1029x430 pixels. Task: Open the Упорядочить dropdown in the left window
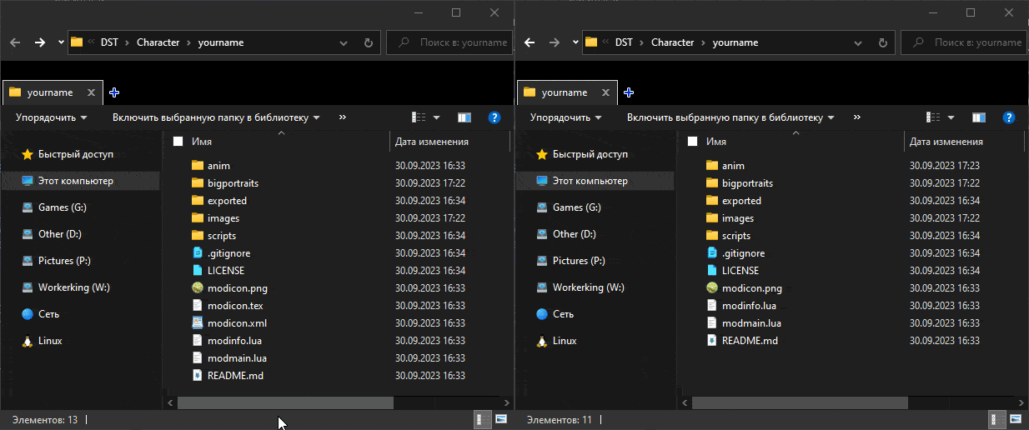pyautogui.click(x=51, y=118)
